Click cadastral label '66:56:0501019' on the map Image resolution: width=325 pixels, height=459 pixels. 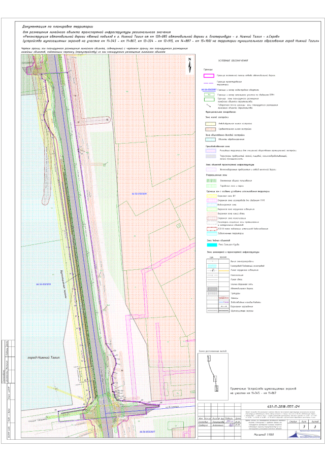point(43,284)
